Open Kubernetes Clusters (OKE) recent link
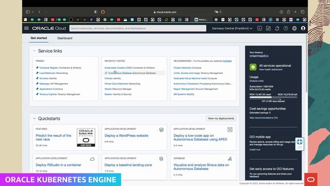 pyautogui.click(x=118, y=68)
